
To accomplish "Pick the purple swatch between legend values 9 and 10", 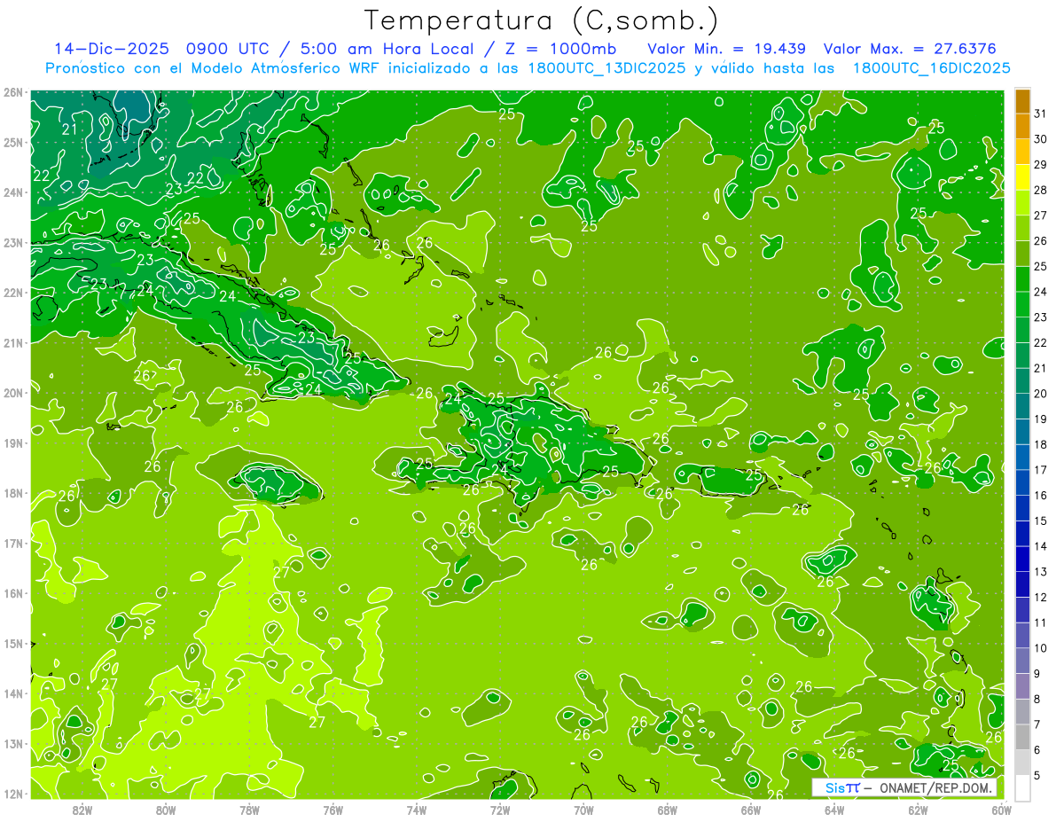I will click(1022, 661).
